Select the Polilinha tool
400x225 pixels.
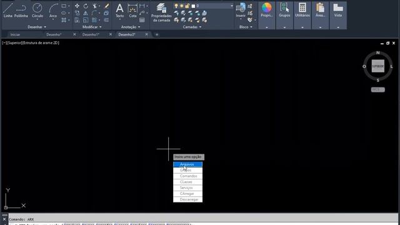coord(21,11)
